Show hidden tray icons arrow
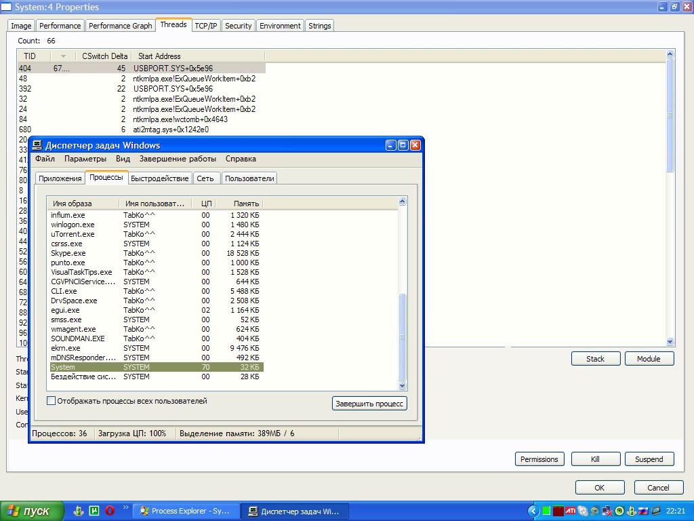694x521 pixels. click(533, 512)
